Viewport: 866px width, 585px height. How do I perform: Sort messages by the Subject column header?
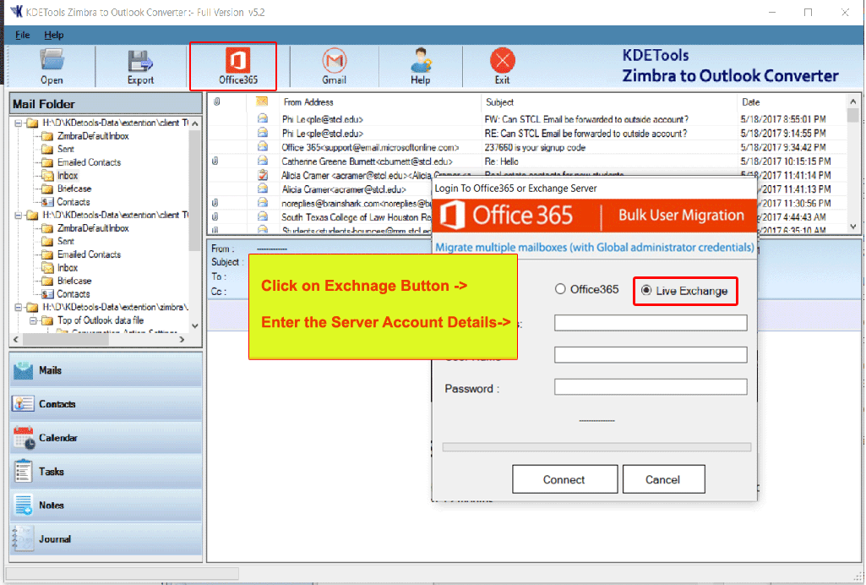click(x=500, y=102)
